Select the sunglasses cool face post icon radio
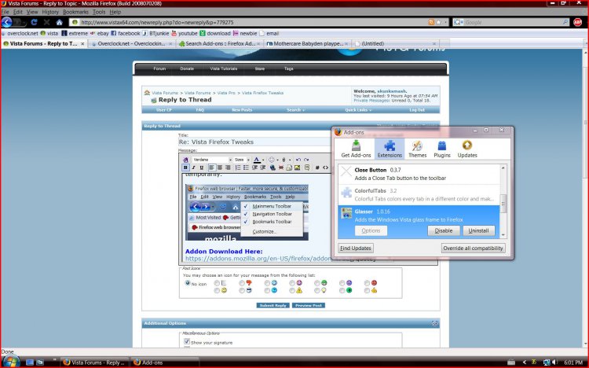This screenshot has width=589, height=368. [242, 290]
